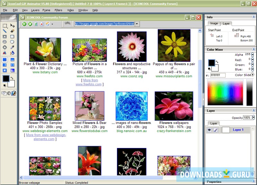
Task: Select the text tool with letter A
Action: pyautogui.click(x=5, y=53)
